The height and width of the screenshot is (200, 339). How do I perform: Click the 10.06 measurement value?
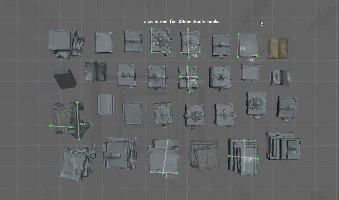click(194, 83)
